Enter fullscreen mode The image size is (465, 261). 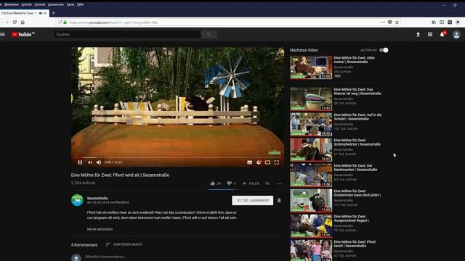pos(277,162)
